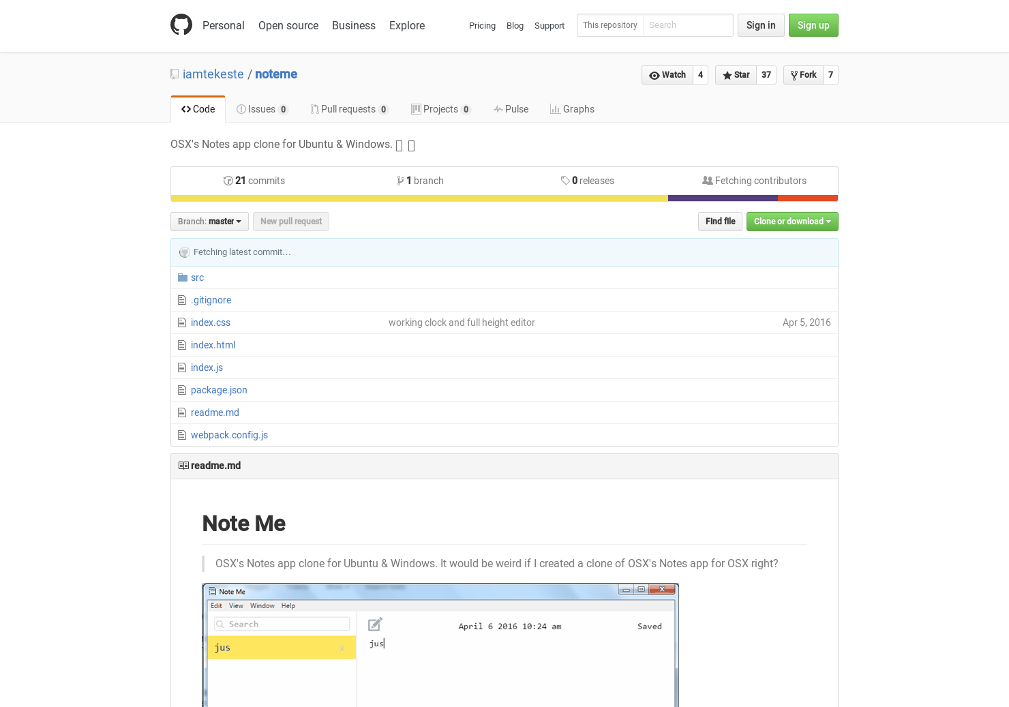Click the contributors people icon

coord(708,181)
